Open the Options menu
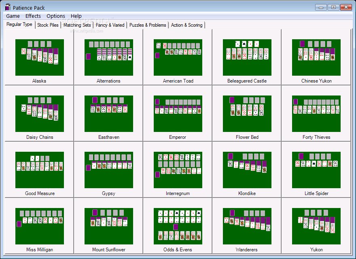356x259 pixels. pos(56,16)
